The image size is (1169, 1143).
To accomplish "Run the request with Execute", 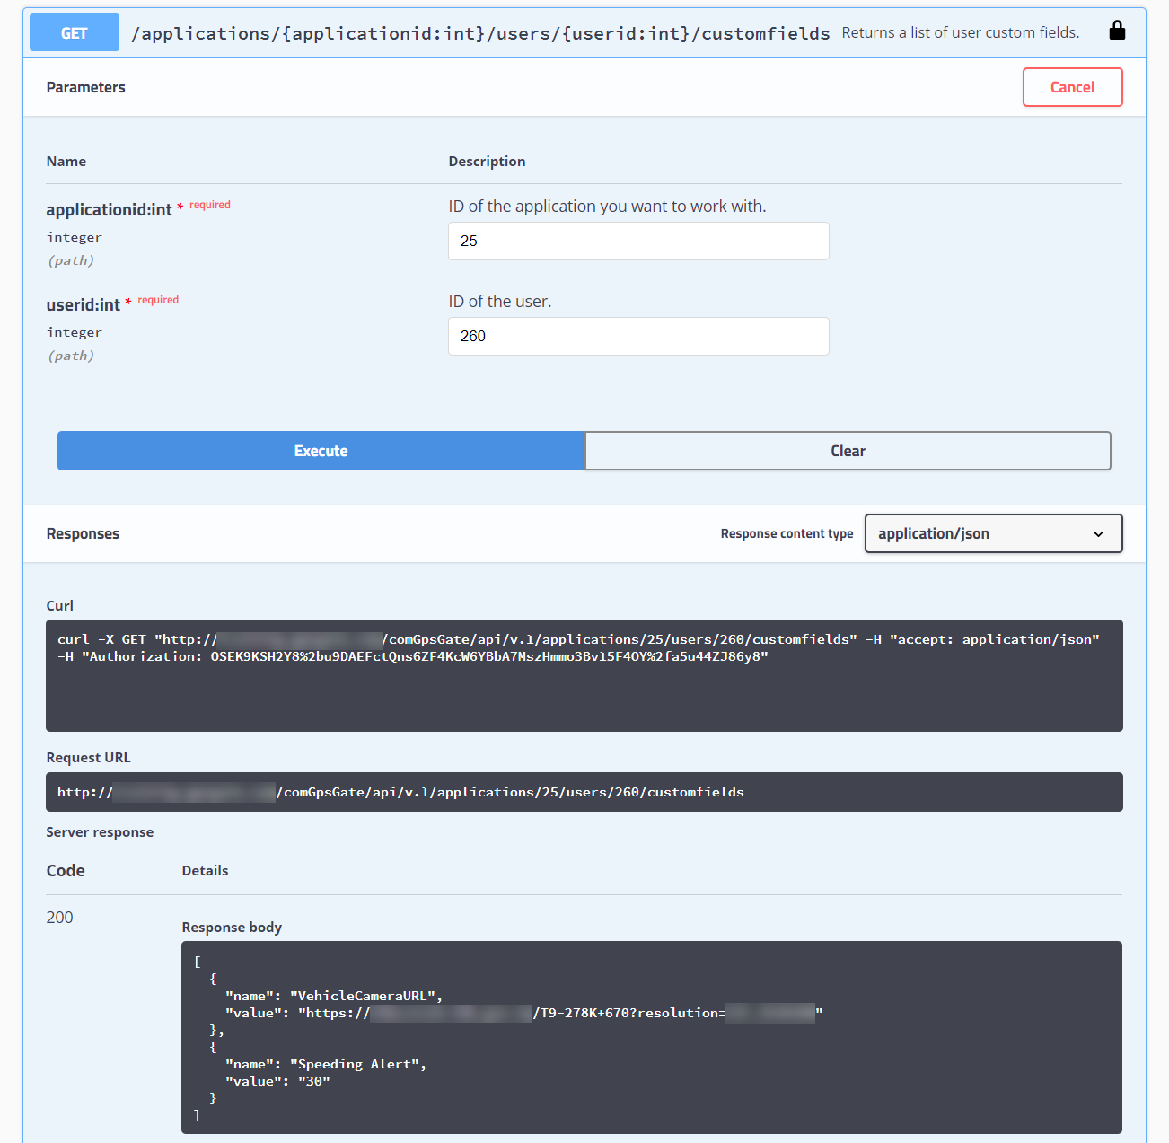I will click(x=321, y=451).
